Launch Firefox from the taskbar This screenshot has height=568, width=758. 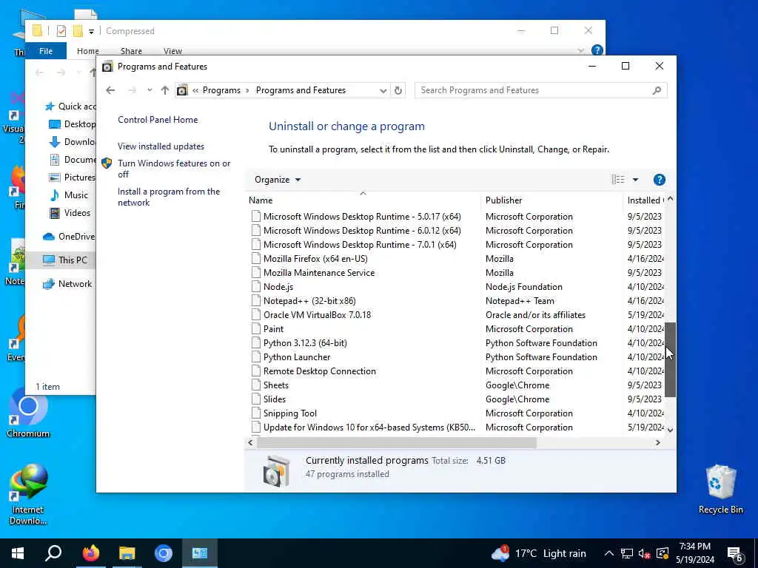coord(90,553)
